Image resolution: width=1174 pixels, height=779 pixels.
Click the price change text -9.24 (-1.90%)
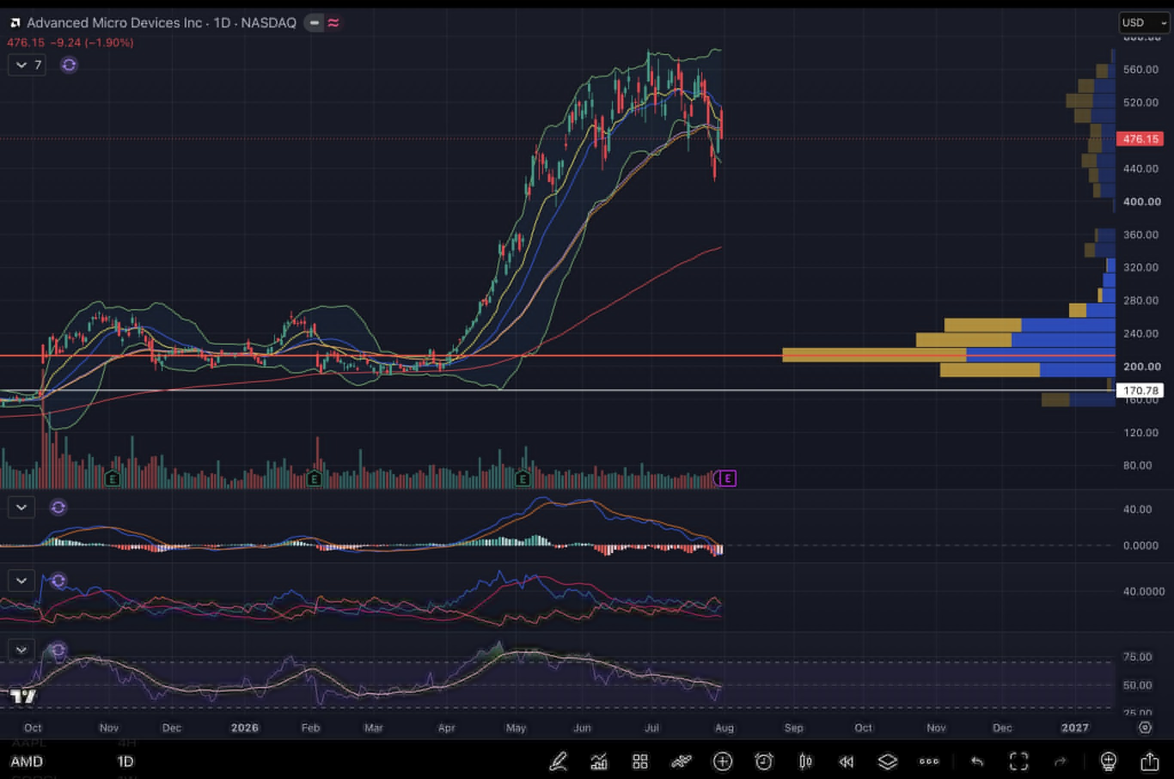(x=92, y=43)
